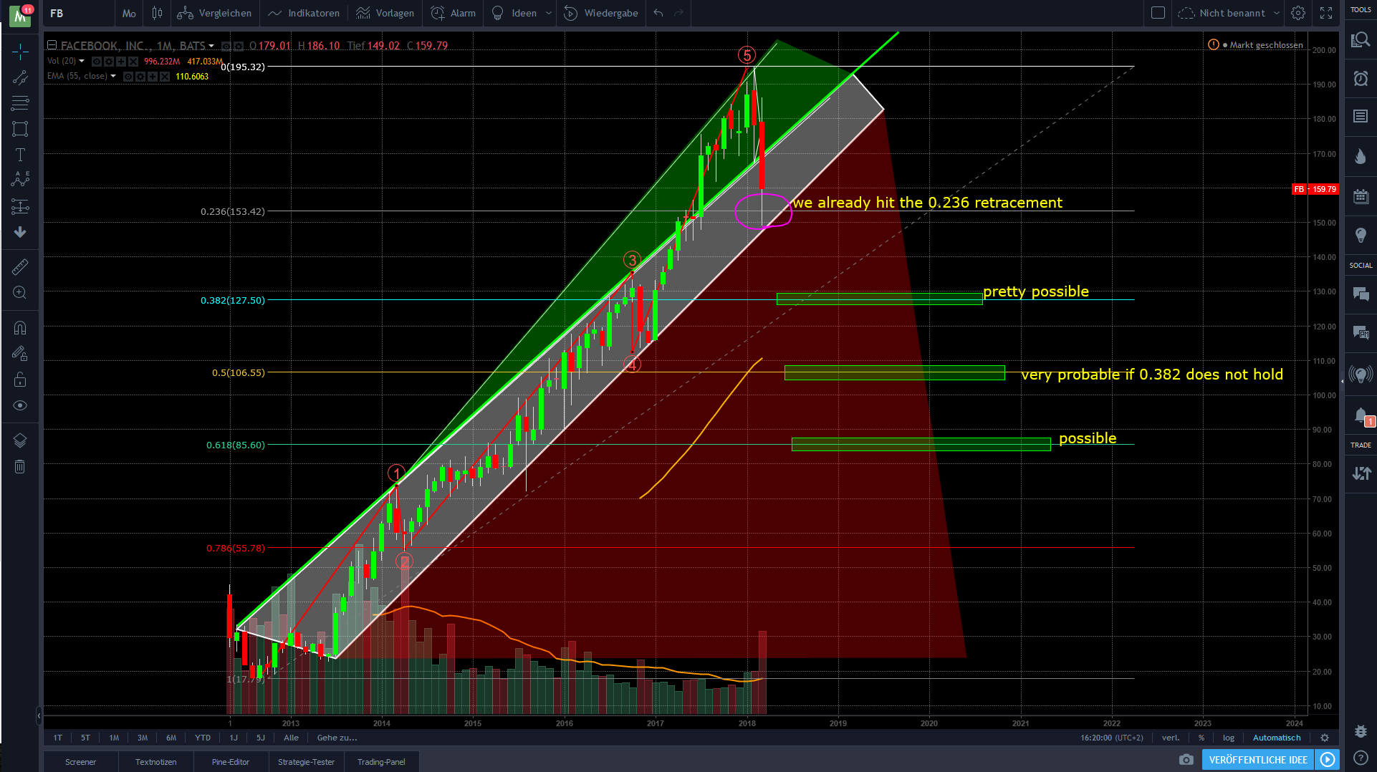Open the public chat bubbles icon
Viewport: 1377px width, 772px height.
(x=1361, y=294)
